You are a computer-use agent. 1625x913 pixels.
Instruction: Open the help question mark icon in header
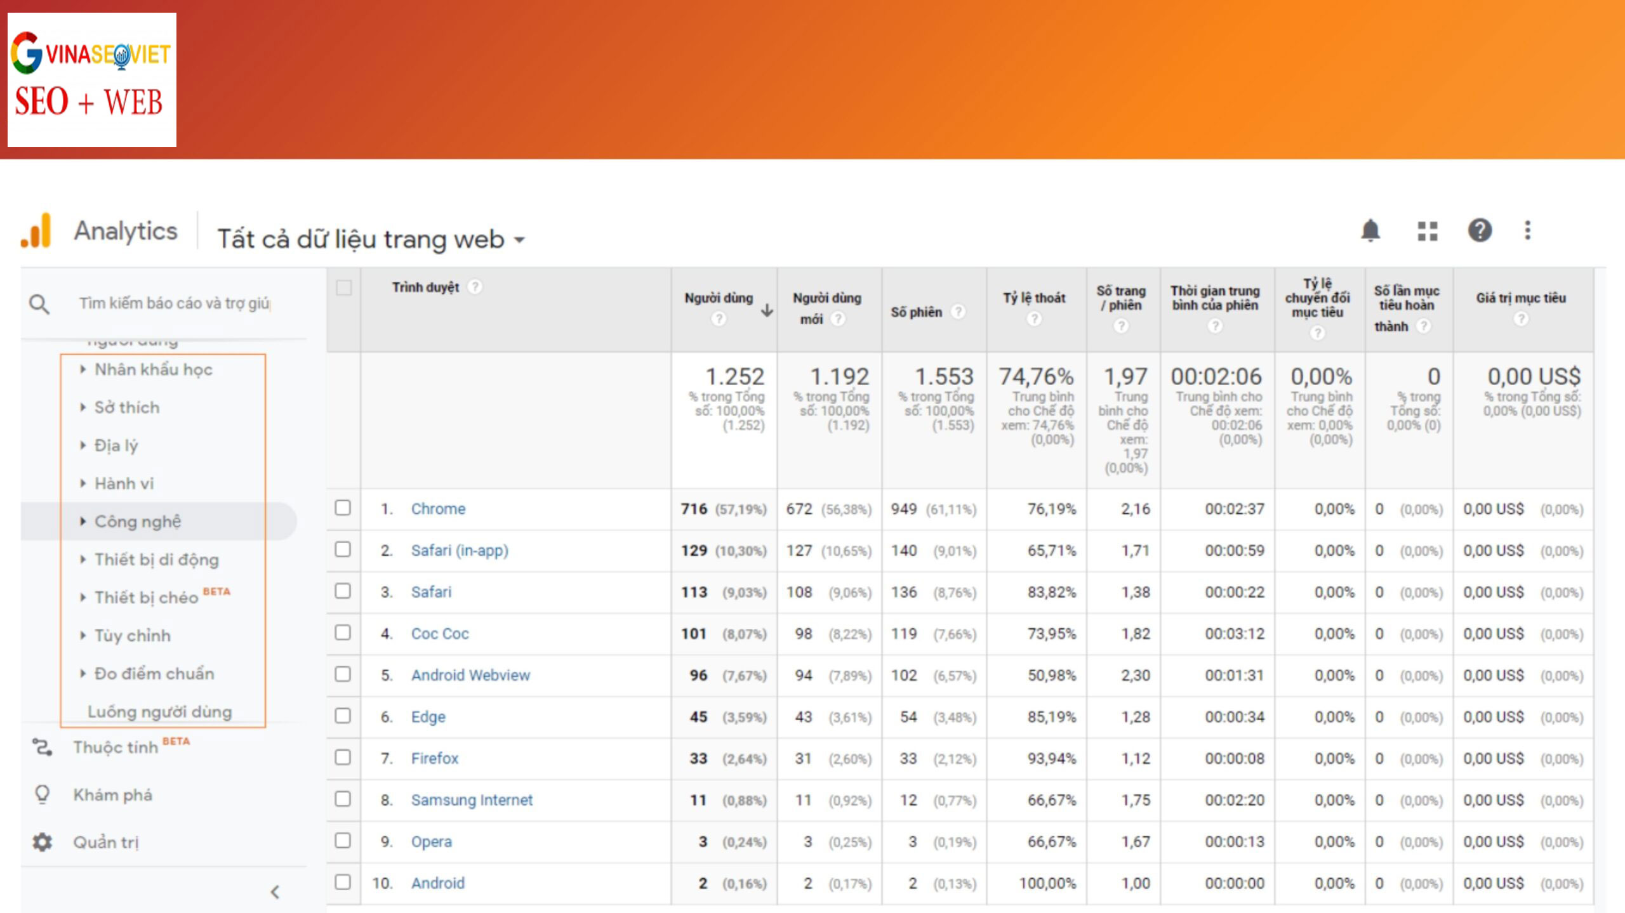tap(1480, 230)
